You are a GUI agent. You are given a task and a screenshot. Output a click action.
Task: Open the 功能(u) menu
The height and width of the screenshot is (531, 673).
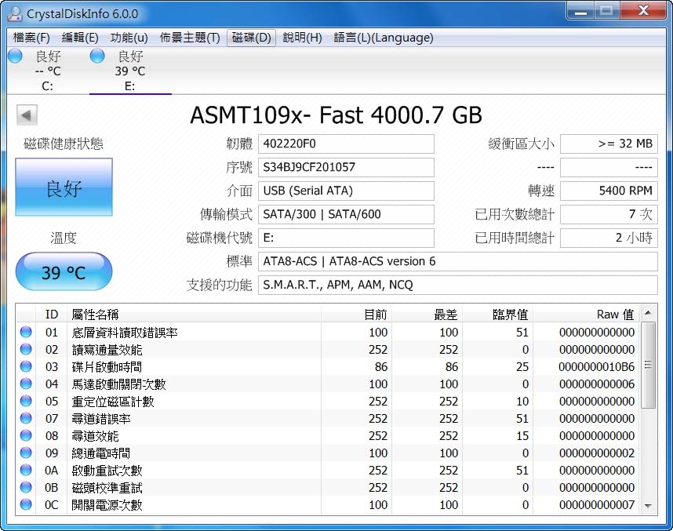coord(129,38)
